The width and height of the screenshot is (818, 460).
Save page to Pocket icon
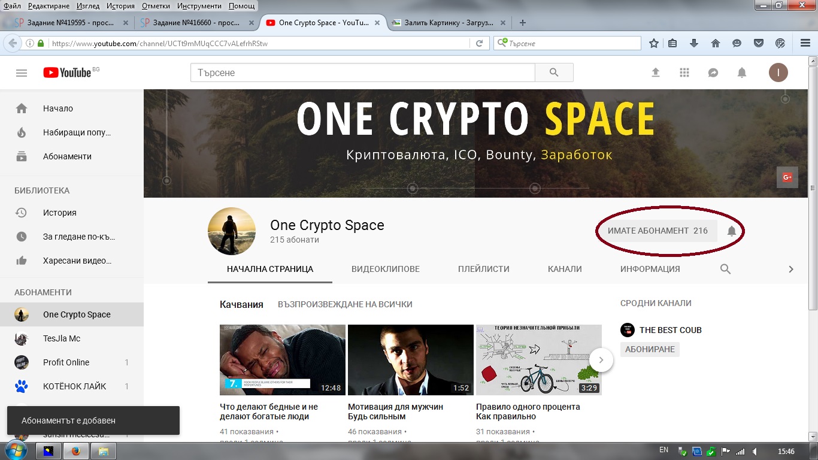click(758, 43)
